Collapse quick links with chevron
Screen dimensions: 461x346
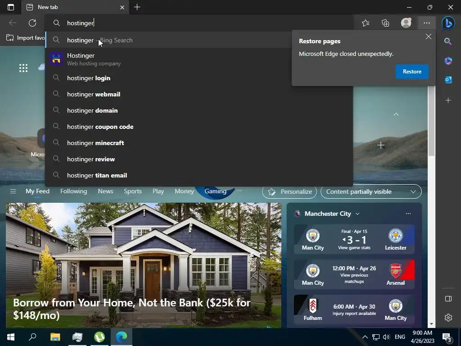click(x=396, y=114)
